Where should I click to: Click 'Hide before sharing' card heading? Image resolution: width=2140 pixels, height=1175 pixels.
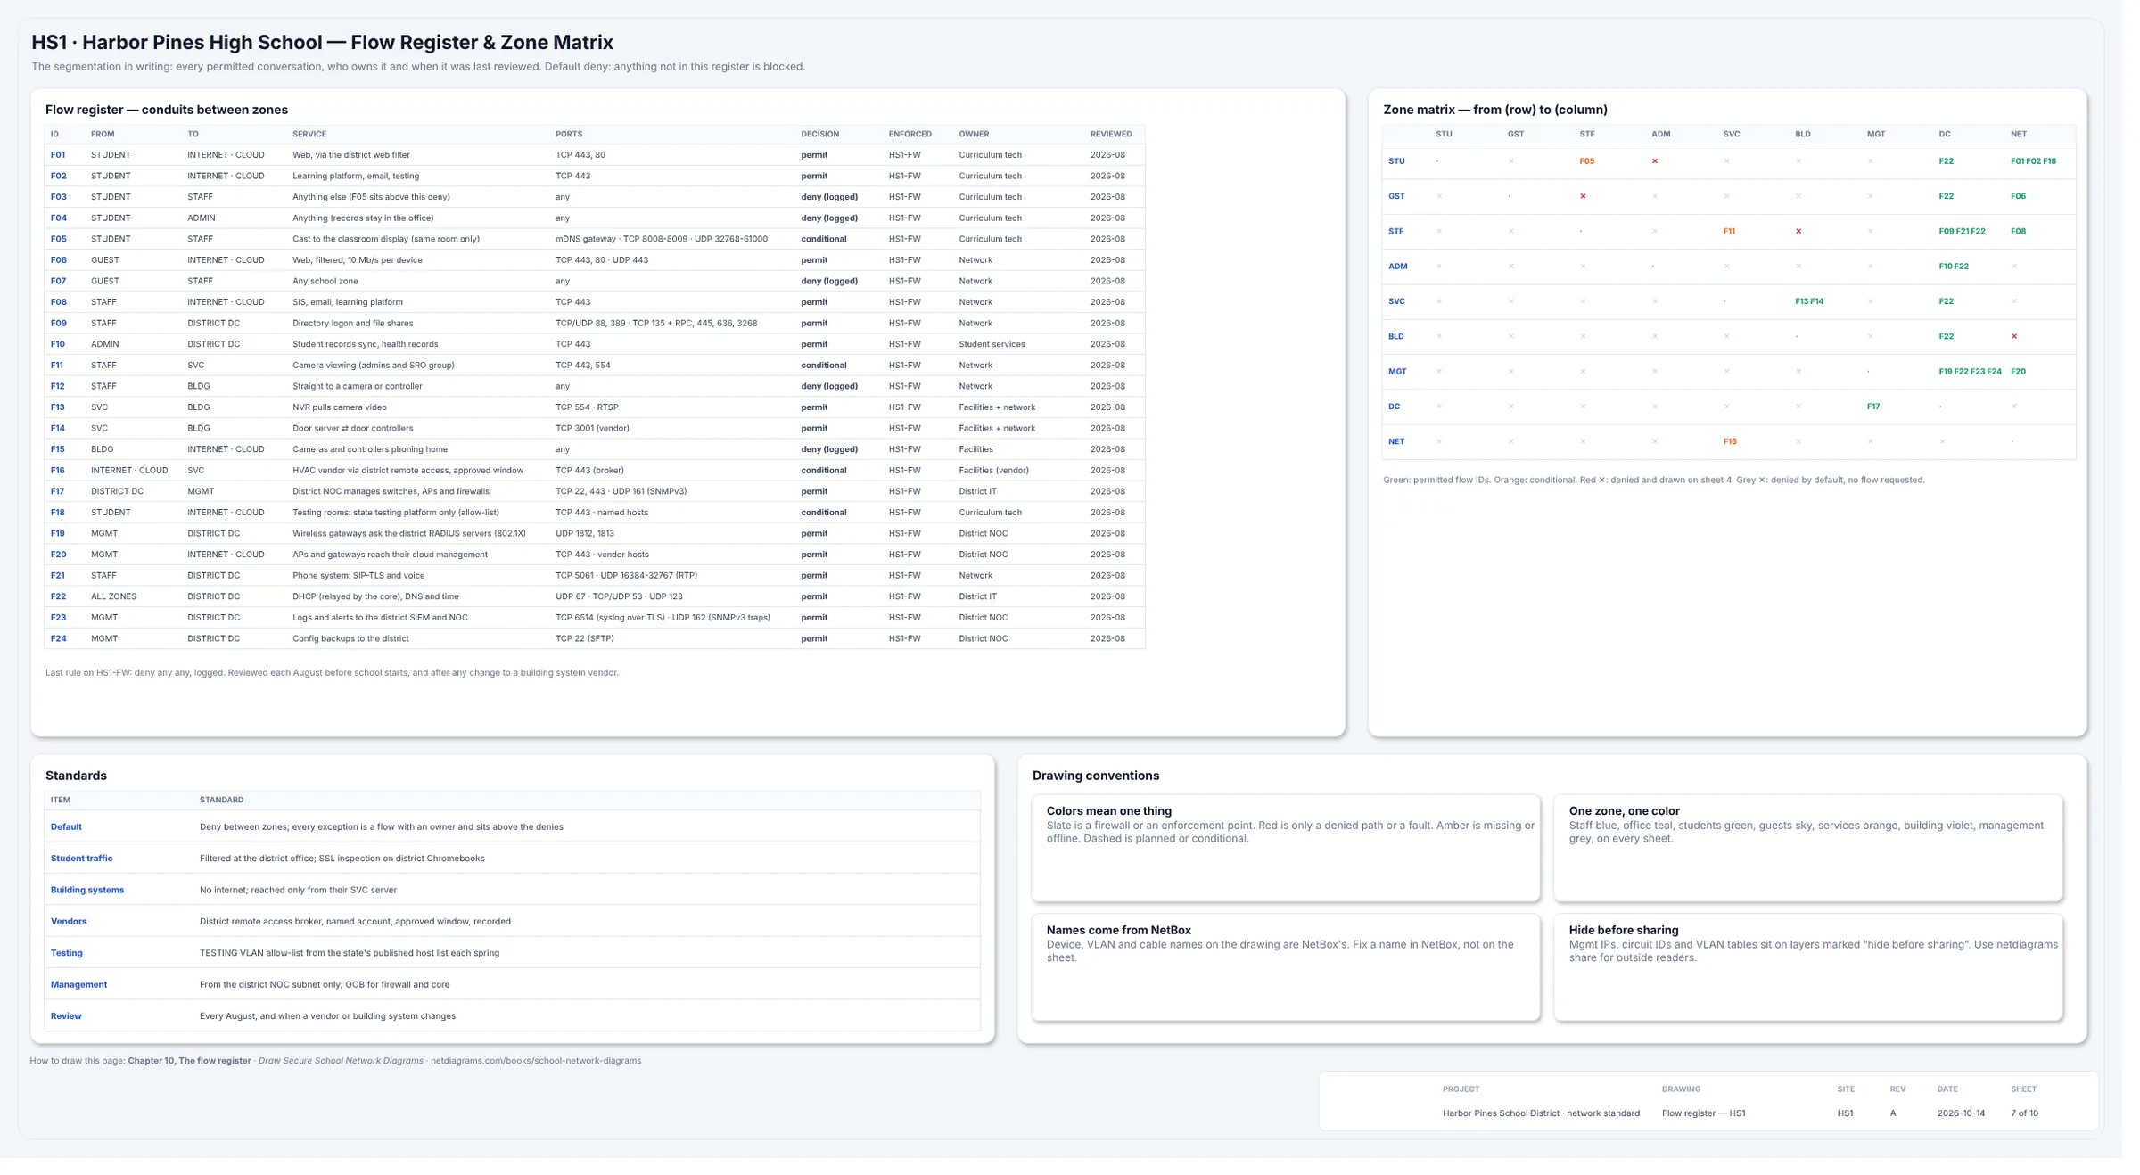click(1623, 930)
